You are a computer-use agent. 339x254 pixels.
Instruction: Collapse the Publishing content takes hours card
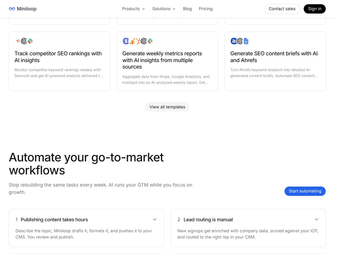(x=155, y=219)
